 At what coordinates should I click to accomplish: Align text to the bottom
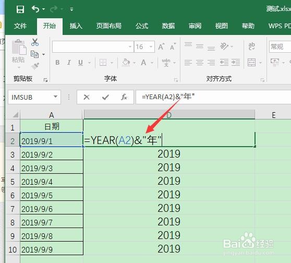coord(211,49)
